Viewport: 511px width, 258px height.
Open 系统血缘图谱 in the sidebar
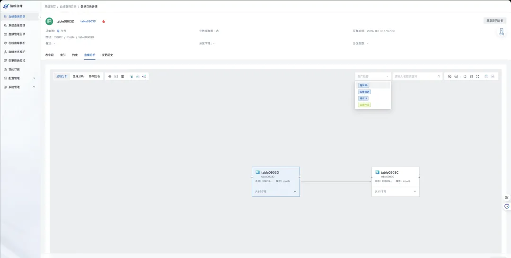19,25
